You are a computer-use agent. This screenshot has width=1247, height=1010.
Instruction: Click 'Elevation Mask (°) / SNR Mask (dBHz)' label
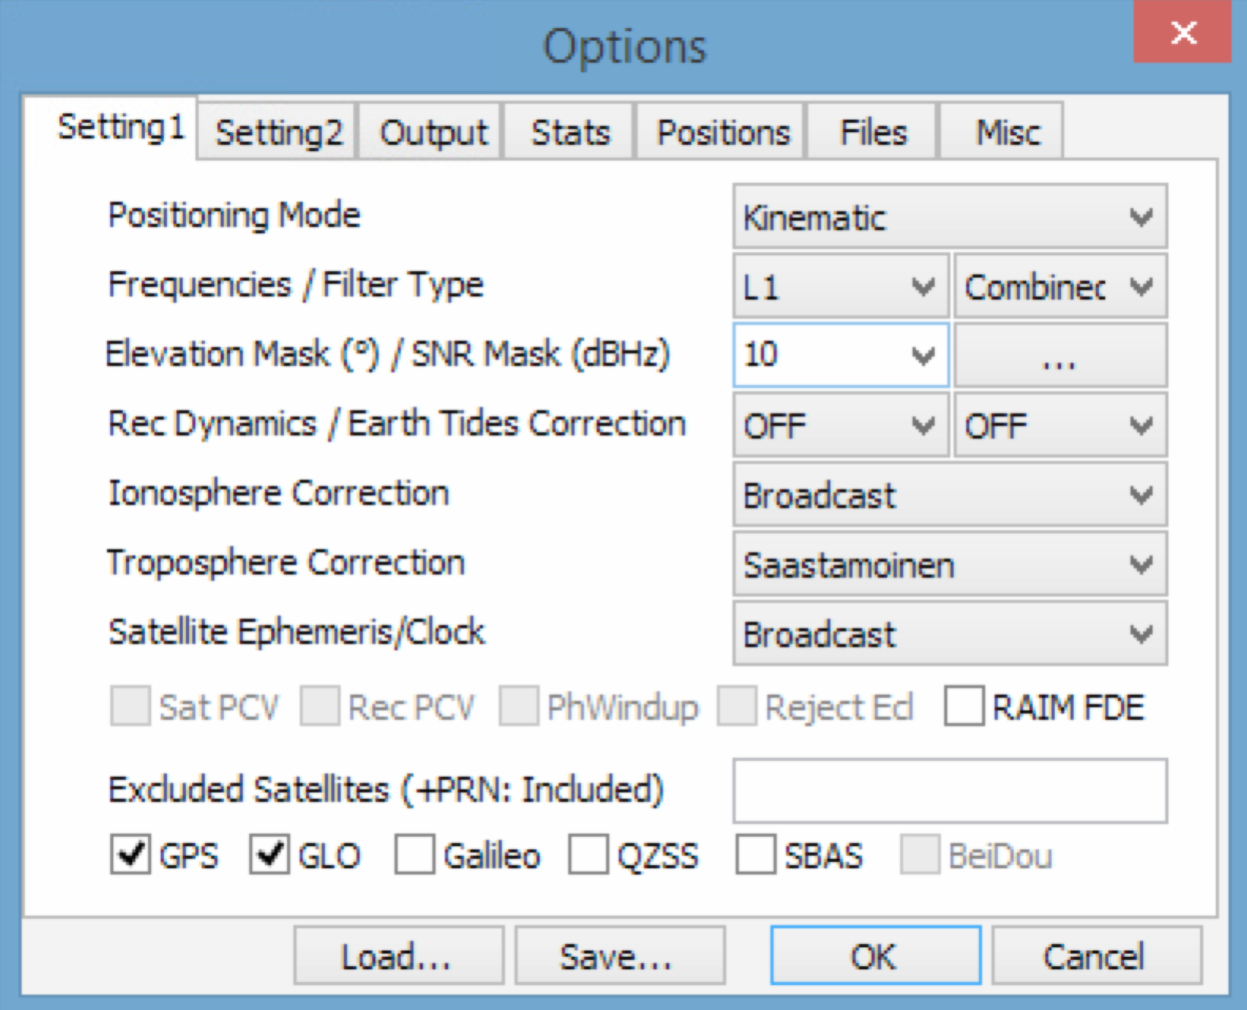click(x=388, y=354)
